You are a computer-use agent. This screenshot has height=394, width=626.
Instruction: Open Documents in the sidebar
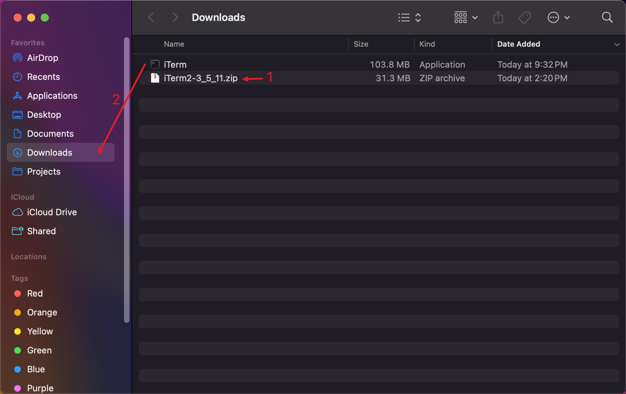[x=50, y=134]
